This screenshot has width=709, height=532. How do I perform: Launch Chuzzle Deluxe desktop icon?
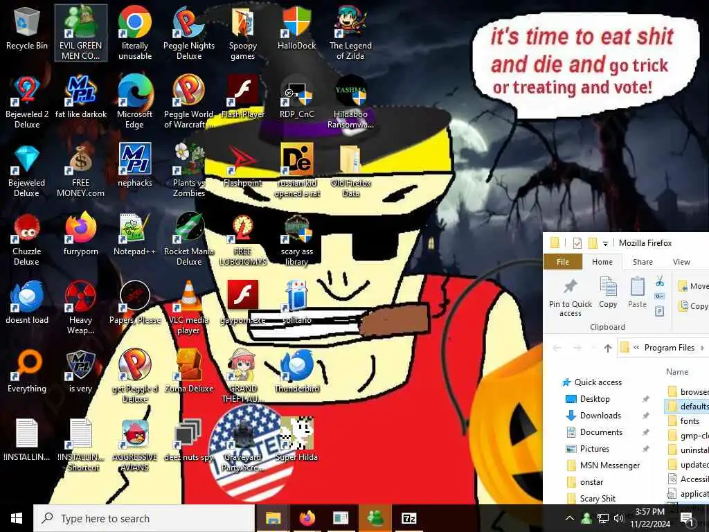pos(27,240)
